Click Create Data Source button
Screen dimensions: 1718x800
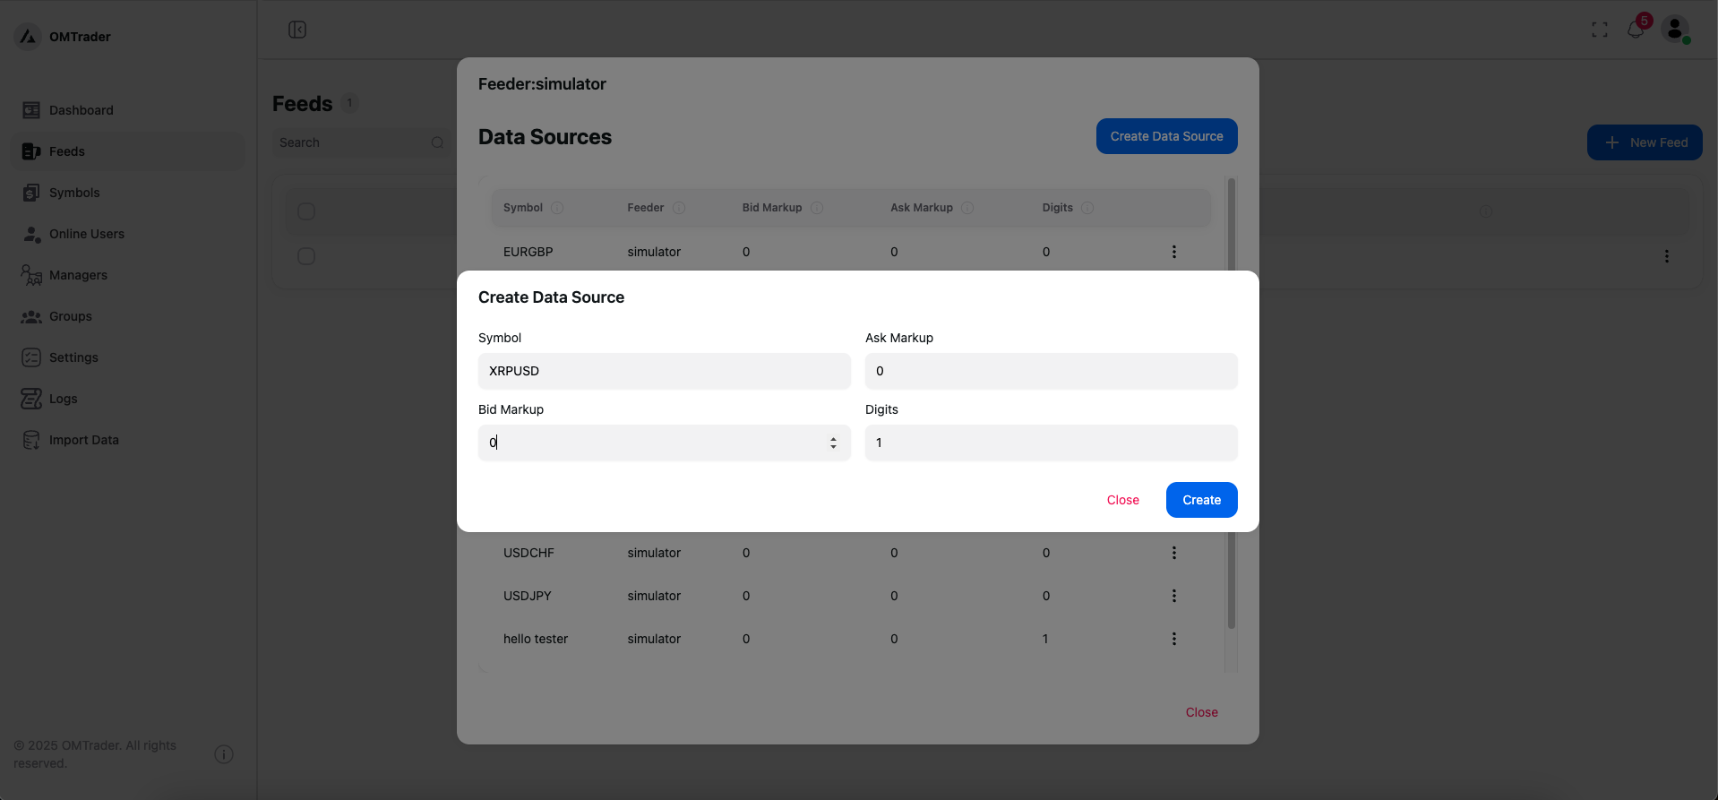[x=1166, y=136]
